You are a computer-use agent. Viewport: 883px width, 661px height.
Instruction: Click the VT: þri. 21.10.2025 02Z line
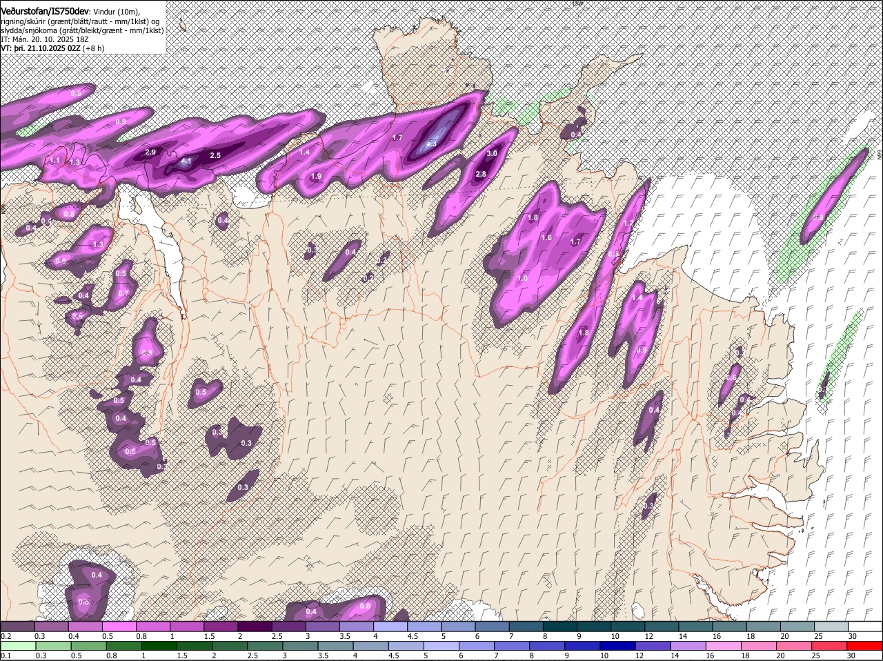[52, 48]
